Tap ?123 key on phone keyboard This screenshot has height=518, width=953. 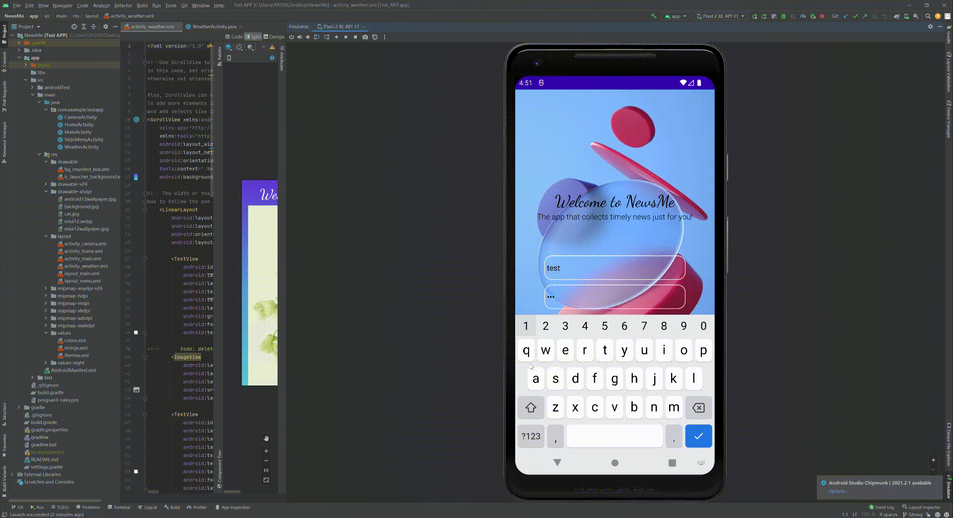point(531,437)
